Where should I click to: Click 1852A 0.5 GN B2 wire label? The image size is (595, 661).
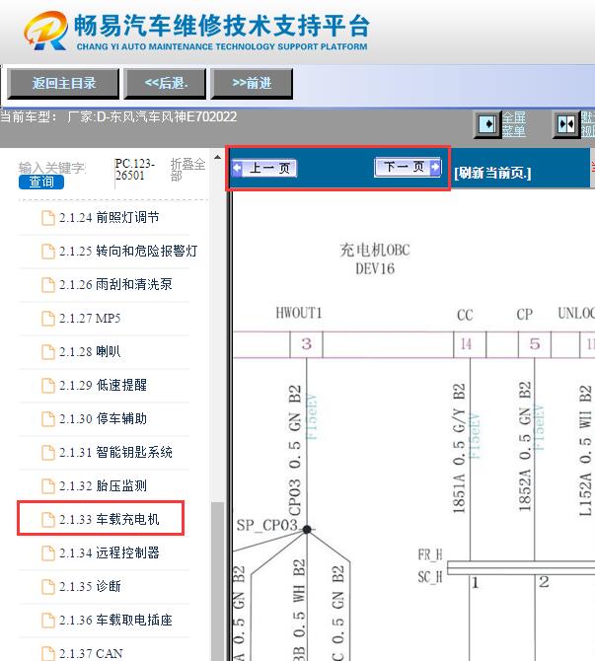[x=525, y=447]
